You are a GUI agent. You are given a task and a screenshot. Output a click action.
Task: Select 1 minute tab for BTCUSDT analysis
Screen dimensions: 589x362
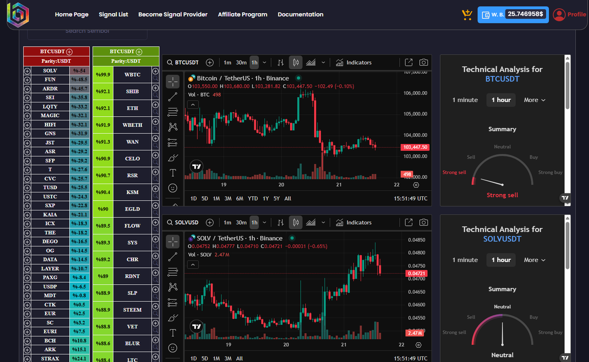pyautogui.click(x=465, y=100)
